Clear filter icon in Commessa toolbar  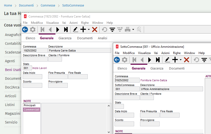click(x=120, y=29)
